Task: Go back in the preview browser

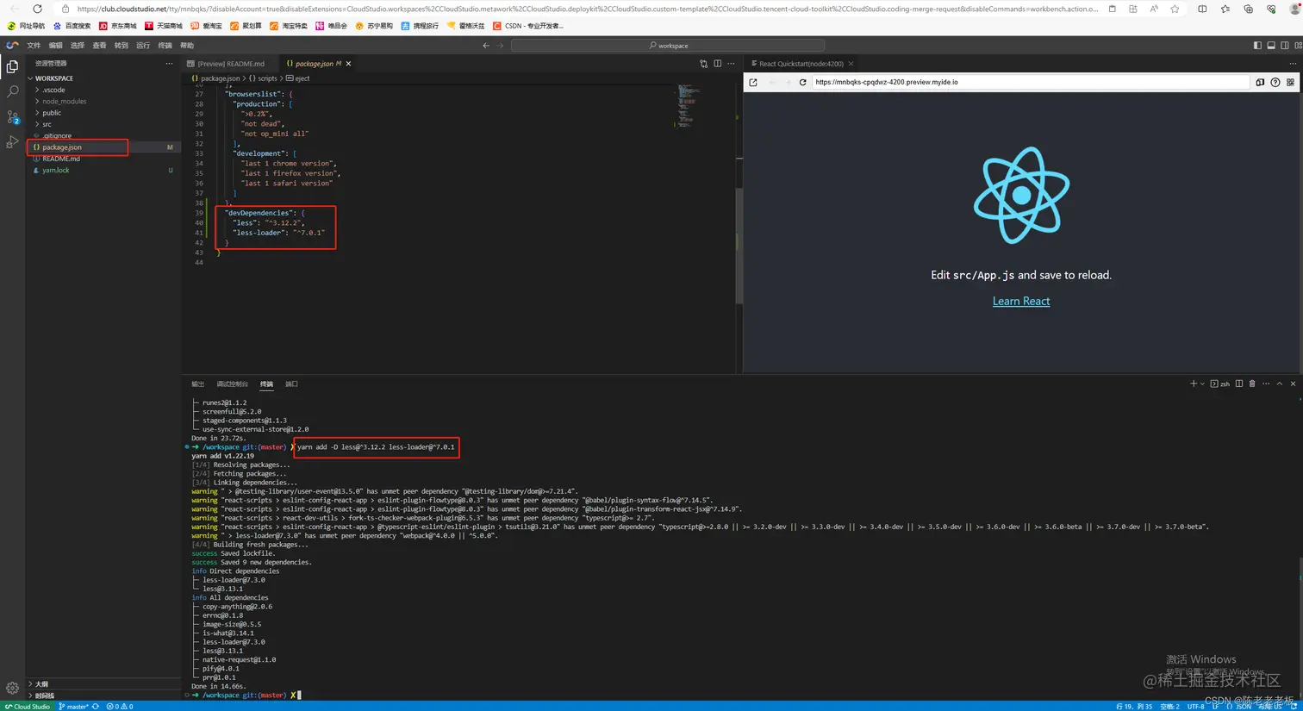Action: (772, 82)
